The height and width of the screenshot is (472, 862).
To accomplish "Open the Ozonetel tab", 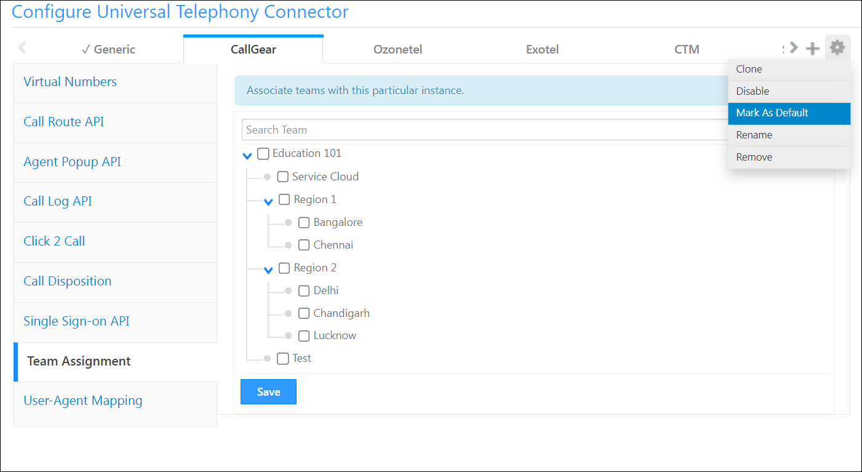I will (398, 49).
